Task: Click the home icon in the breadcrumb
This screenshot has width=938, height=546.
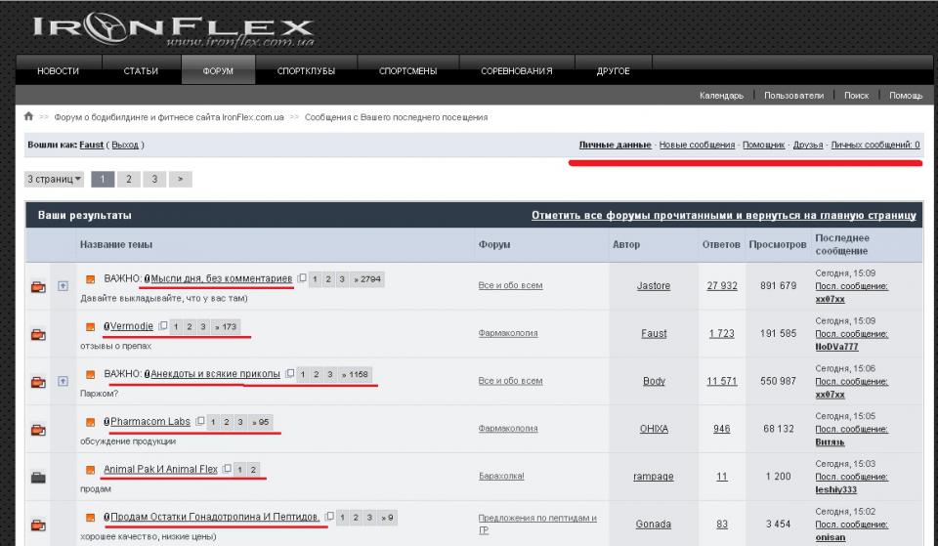Action: pyautogui.click(x=29, y=117)
